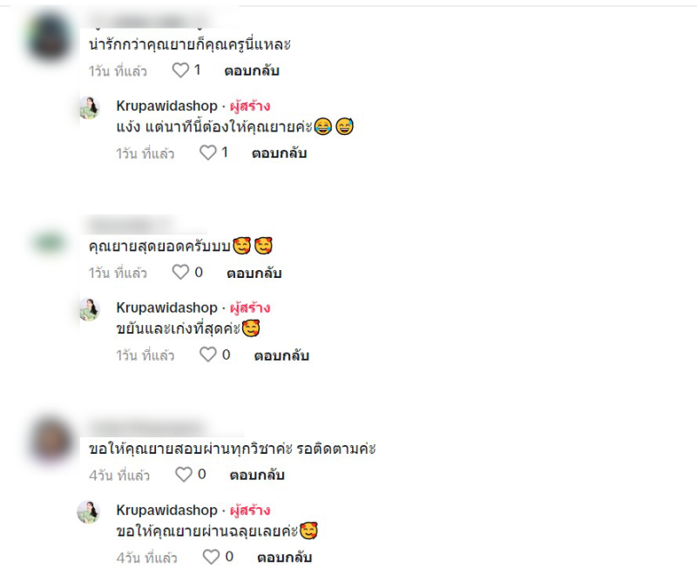Reply to comment "คุณยายสุดยอดครับบบ"
The width and height of the screenshot is (697, 588).
click(x=254, y=273)
